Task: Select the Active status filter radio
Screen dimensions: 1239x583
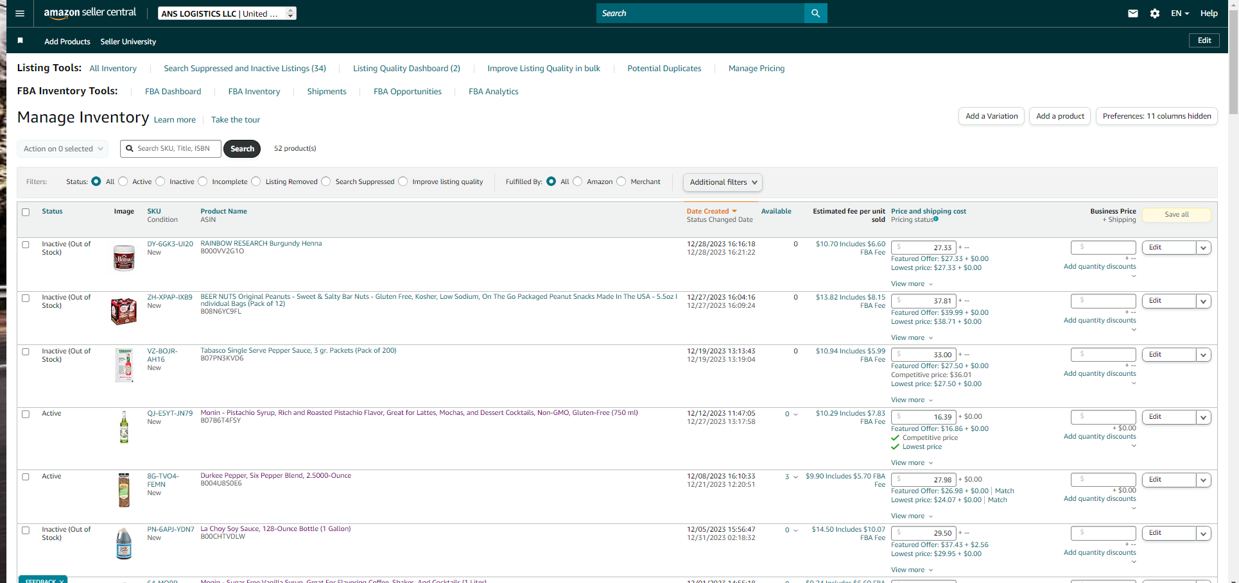Action: coord(123,182)
